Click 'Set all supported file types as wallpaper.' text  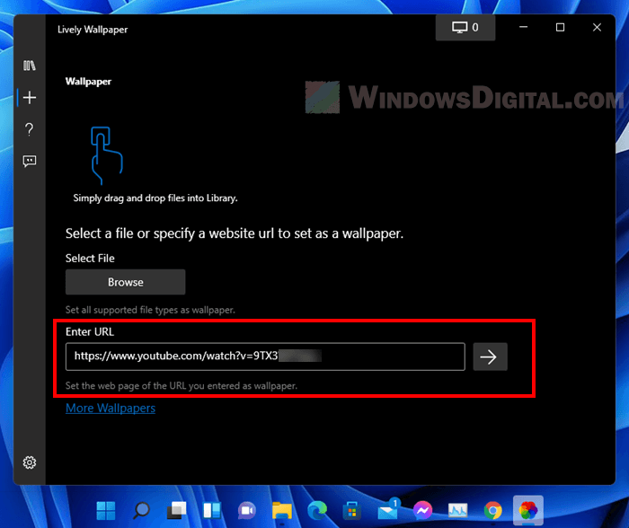150,310
